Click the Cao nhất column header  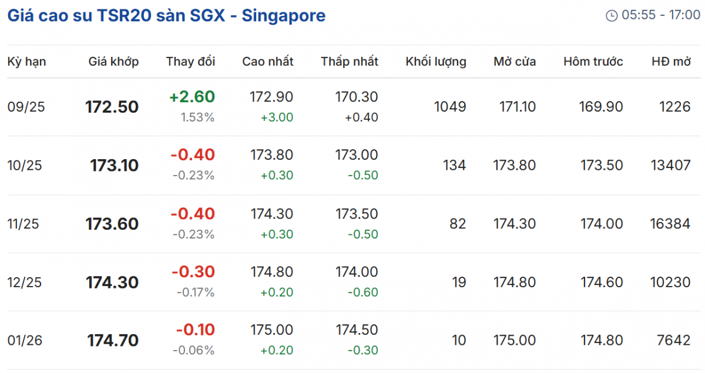[267, 61]
